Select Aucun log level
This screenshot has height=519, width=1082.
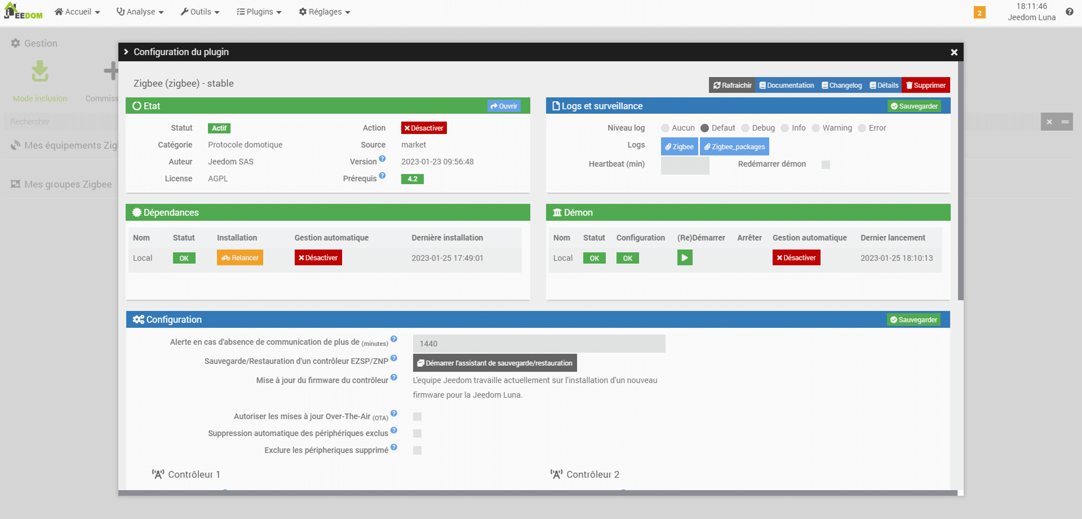(x=665, y=128)
